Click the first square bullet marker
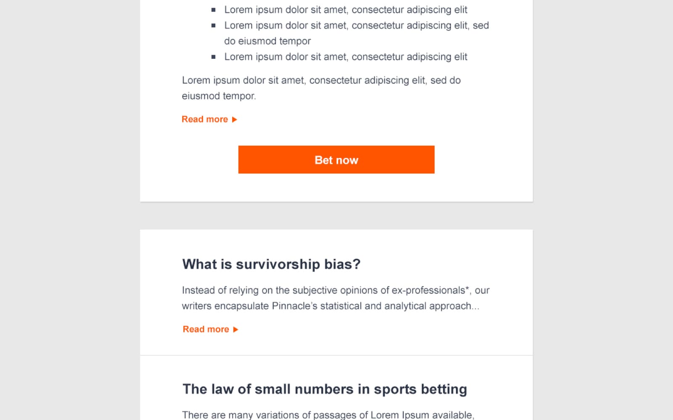 pyautogui.click(x=214, y=10)
